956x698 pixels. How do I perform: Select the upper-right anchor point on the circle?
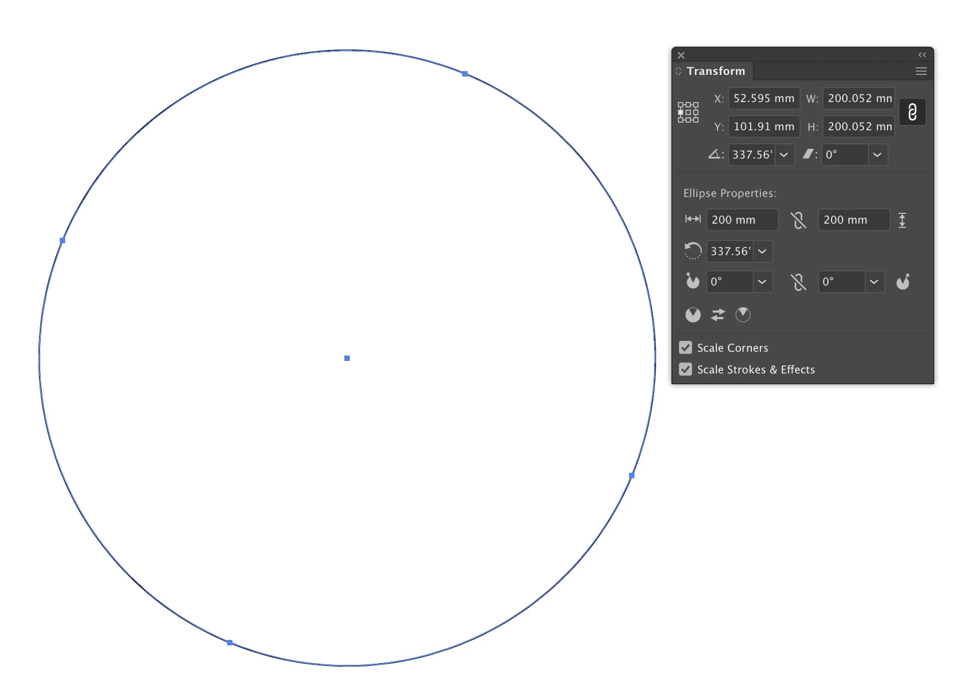465,74
